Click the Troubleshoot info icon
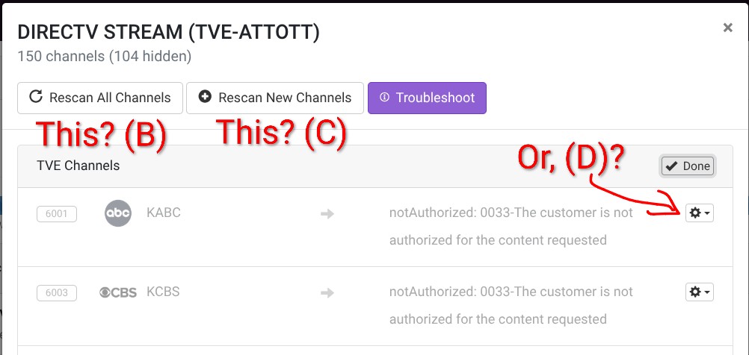749x355 pixels. [x=385, y=98]
